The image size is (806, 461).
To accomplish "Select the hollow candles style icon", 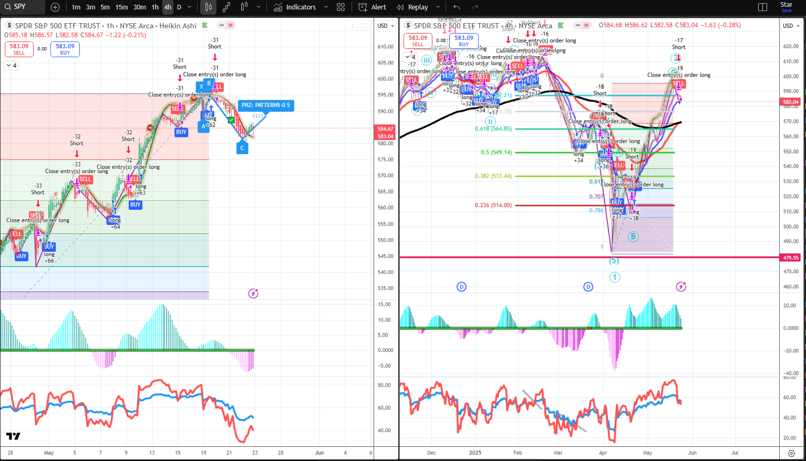I will click(244, 7).
